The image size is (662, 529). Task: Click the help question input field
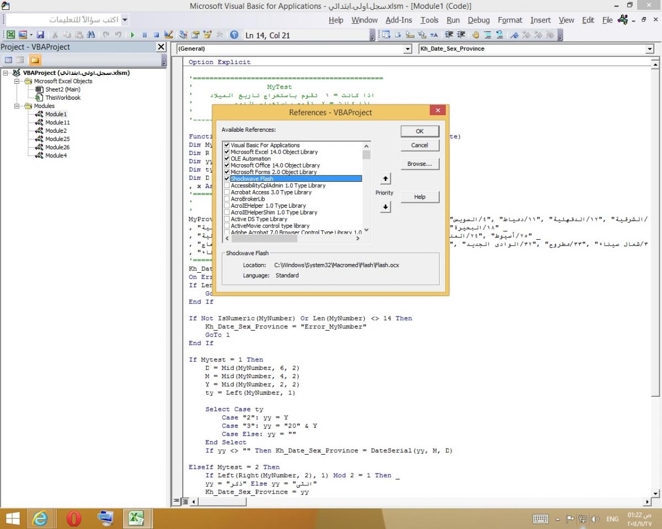click(x=63, y=20)
